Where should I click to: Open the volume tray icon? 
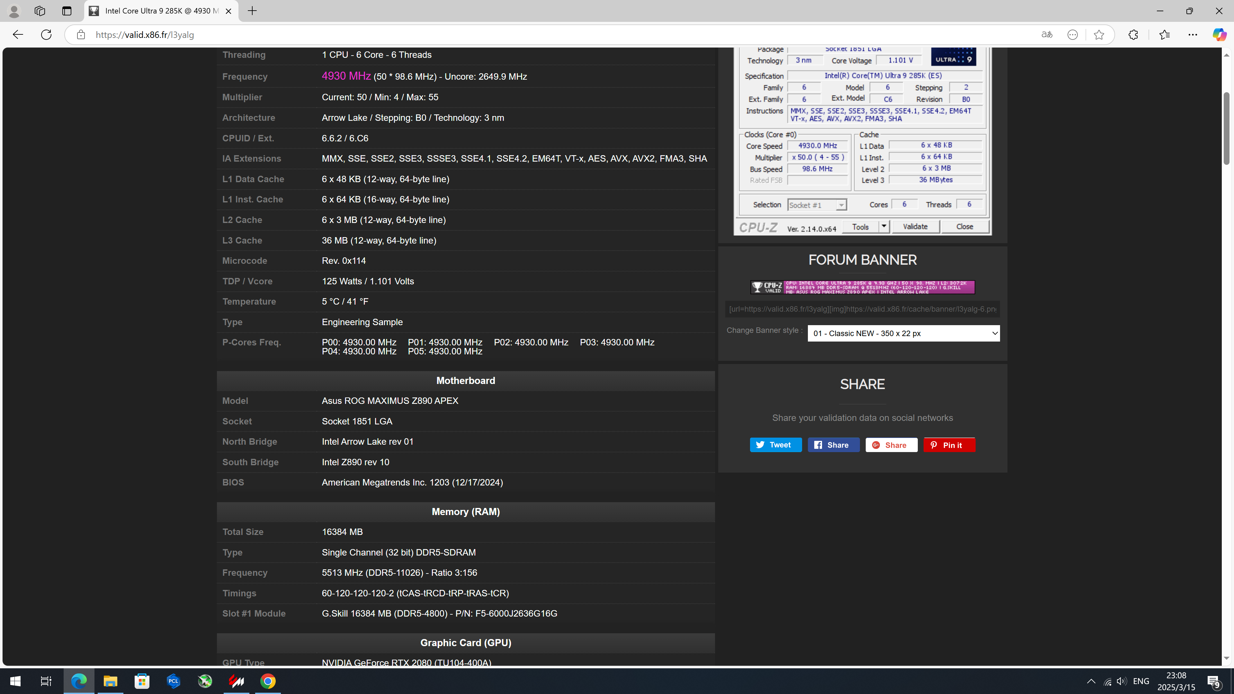[x=1122, y=681]
